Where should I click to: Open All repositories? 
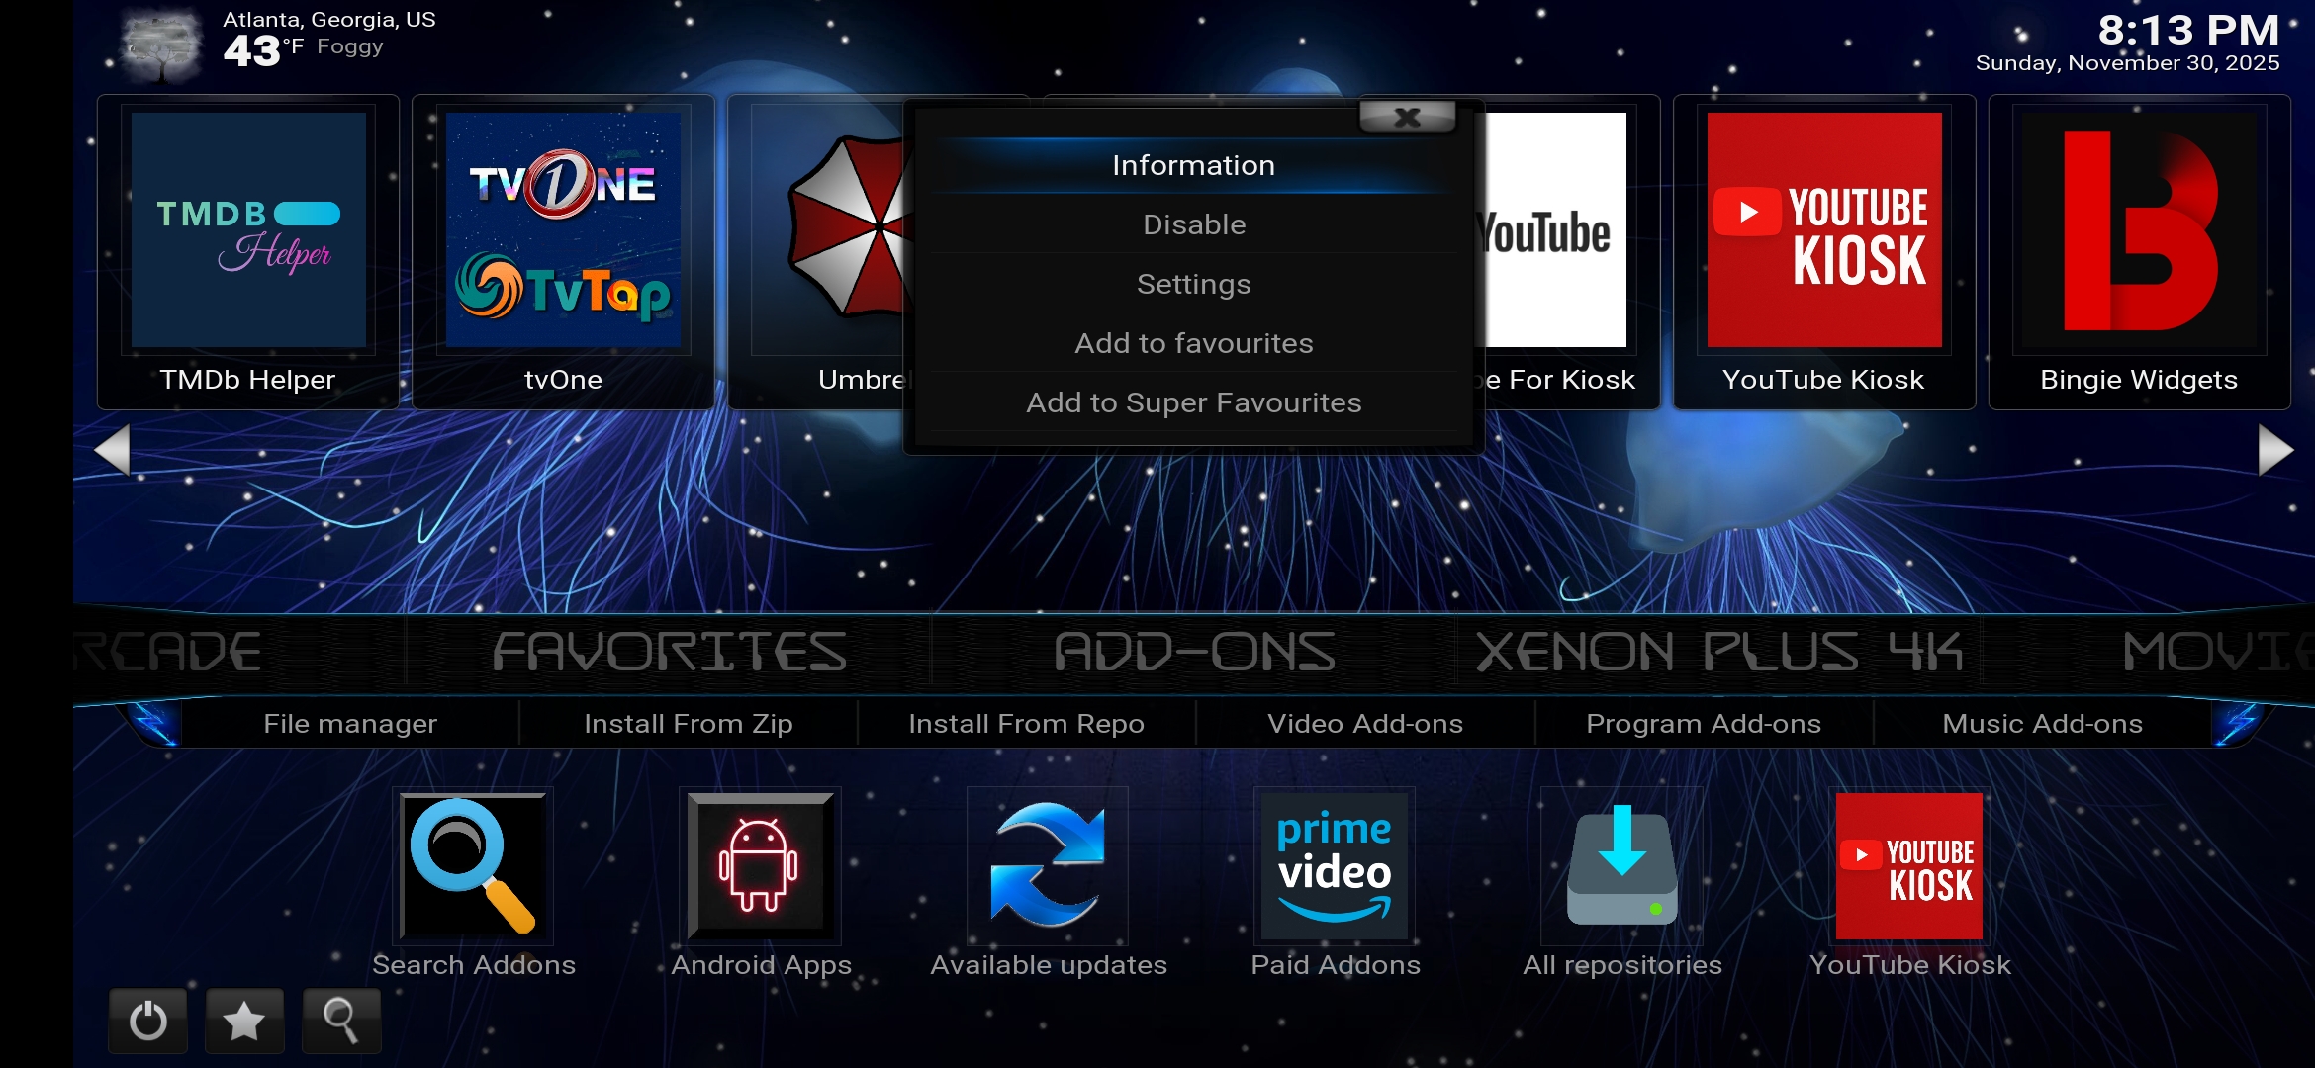coord(1620,867)
